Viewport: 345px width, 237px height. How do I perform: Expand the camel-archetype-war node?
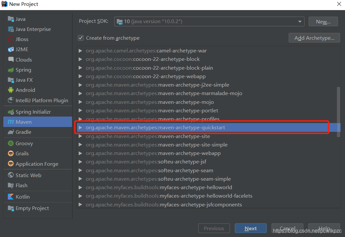point(81,51)
